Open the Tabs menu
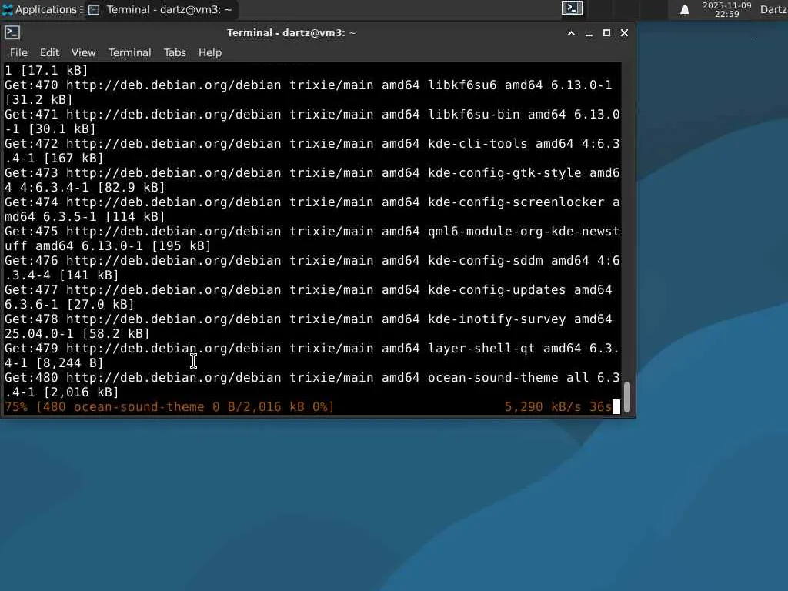This screenshot has width=788, height=591. click(x=175, y=52)
